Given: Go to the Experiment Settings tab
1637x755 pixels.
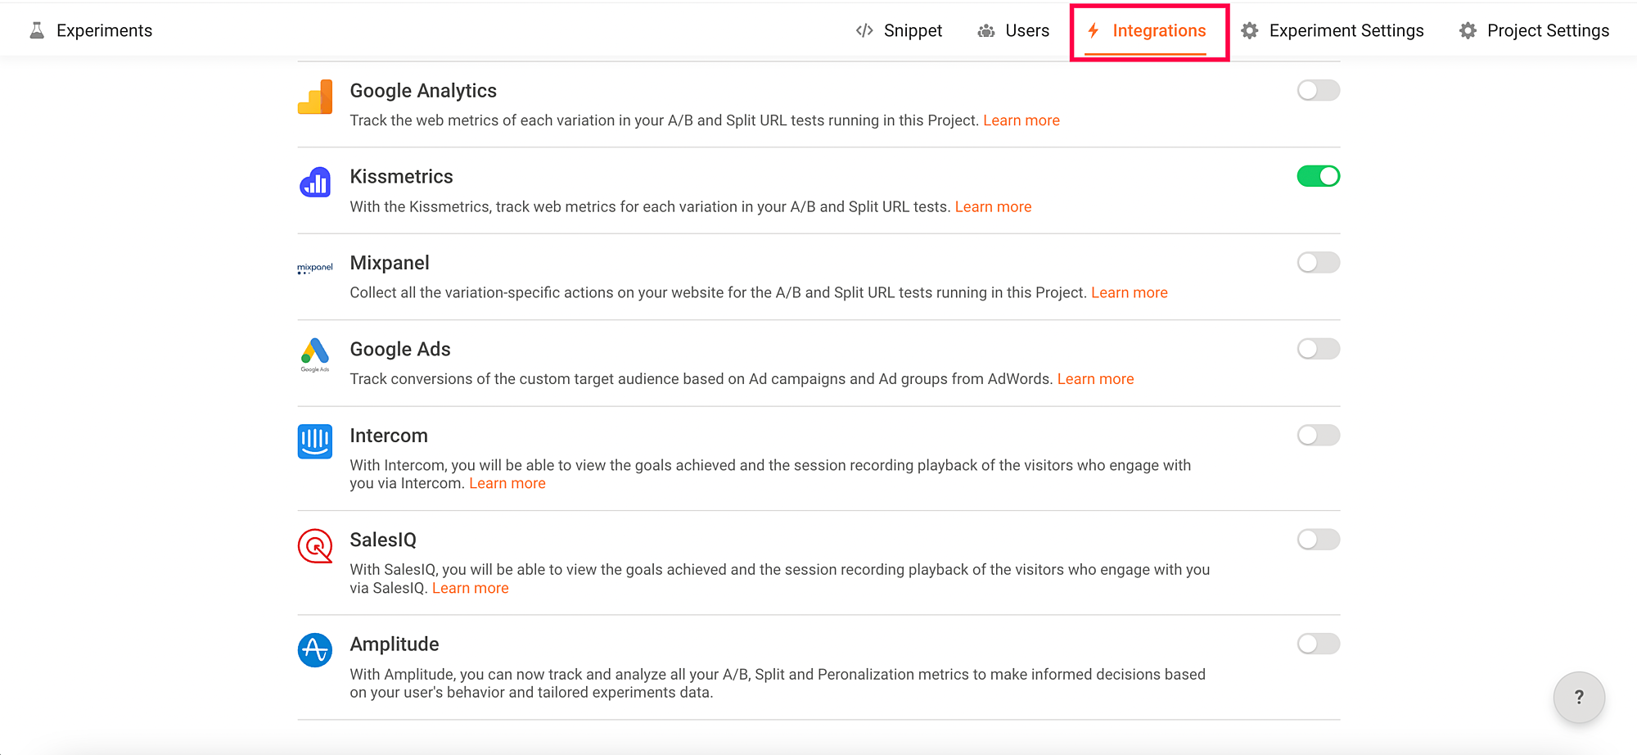Looking at the screenshot, I should point(1333,31).
